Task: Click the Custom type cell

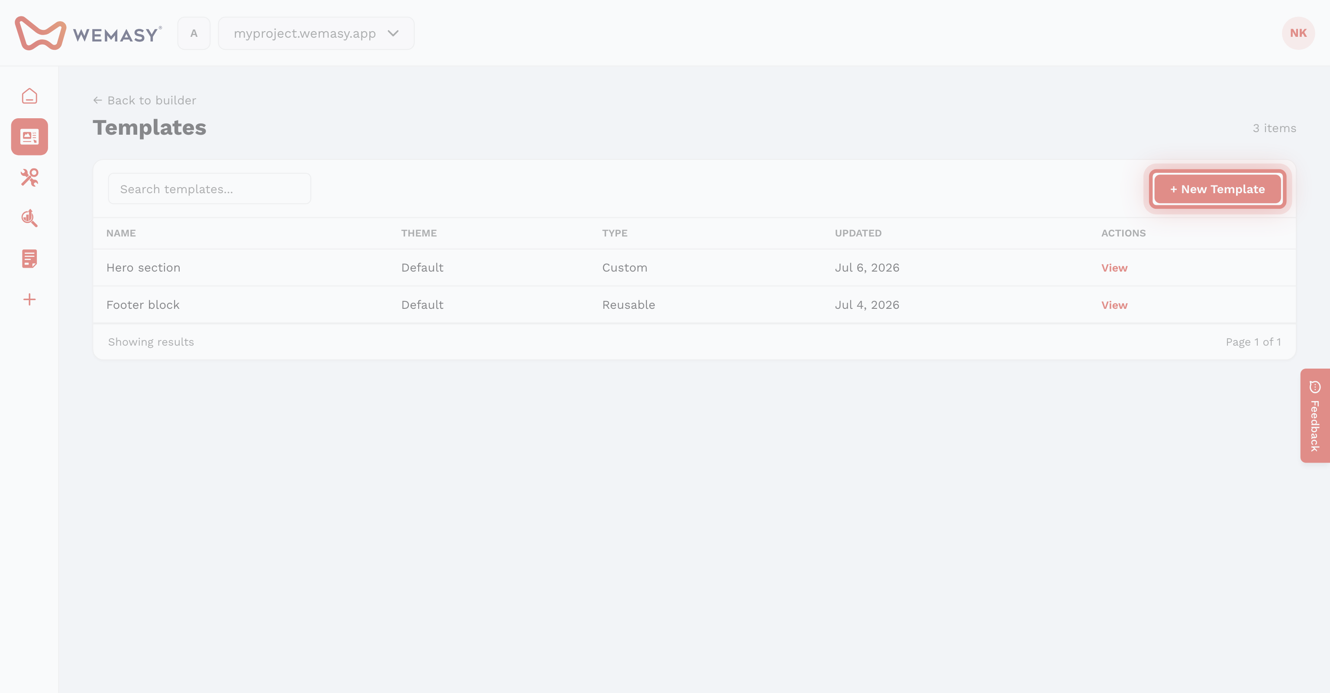Action: pos(624,268)
